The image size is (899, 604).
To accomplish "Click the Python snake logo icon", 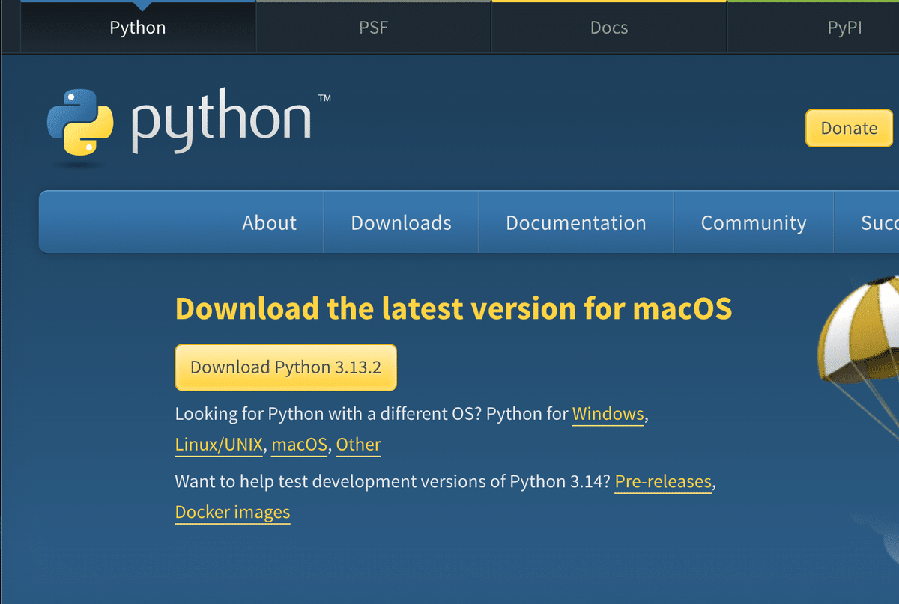I will (x=80, y=122).
